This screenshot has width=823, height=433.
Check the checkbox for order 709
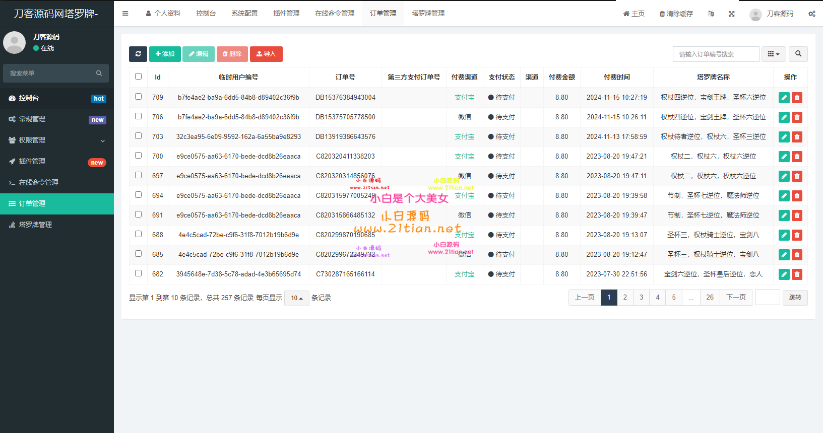click(138, 97)
